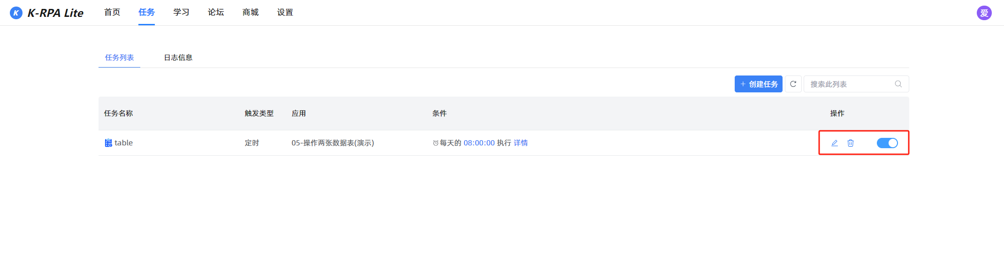
Task: Click the 创建任务 button
Action: pos(758,84)
